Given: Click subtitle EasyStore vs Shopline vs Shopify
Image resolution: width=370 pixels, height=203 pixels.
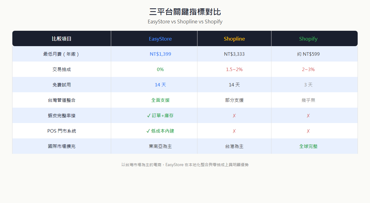Looking at the screenshot, I should [x=185, y=22].
